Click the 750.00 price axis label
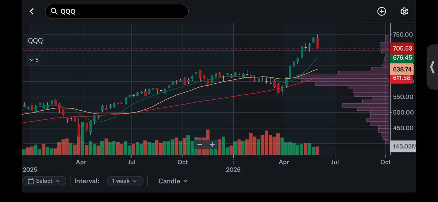438x202 pixels. pos(403,35)
